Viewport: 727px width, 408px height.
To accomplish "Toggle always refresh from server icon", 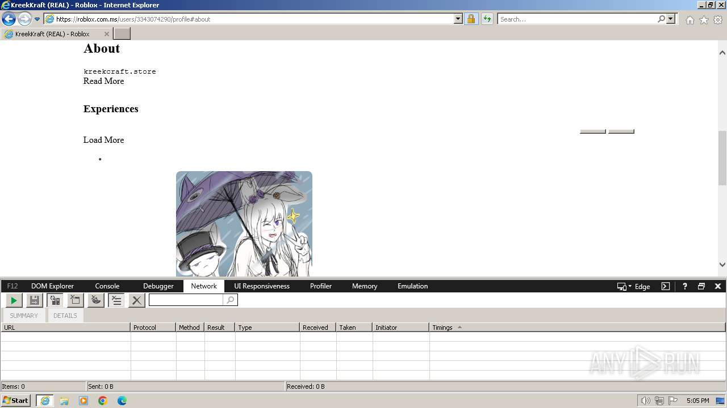I will (x=55, y=300).
